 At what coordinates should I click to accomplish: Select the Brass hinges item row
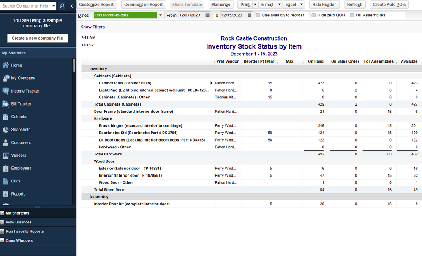[251, 126]
